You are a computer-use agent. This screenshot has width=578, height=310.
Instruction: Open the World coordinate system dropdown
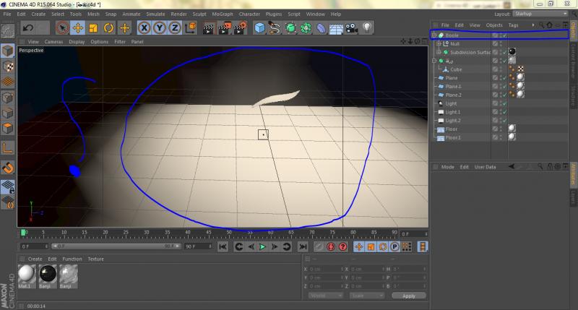click(x=325, y=296)
